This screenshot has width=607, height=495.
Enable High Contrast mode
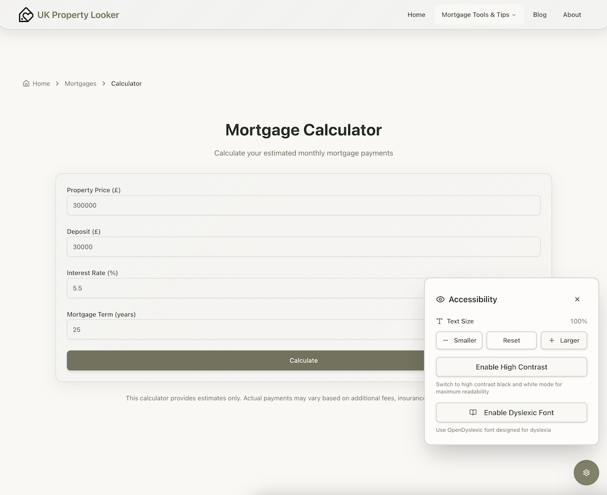pyautogui.click(x=511, y=366)
